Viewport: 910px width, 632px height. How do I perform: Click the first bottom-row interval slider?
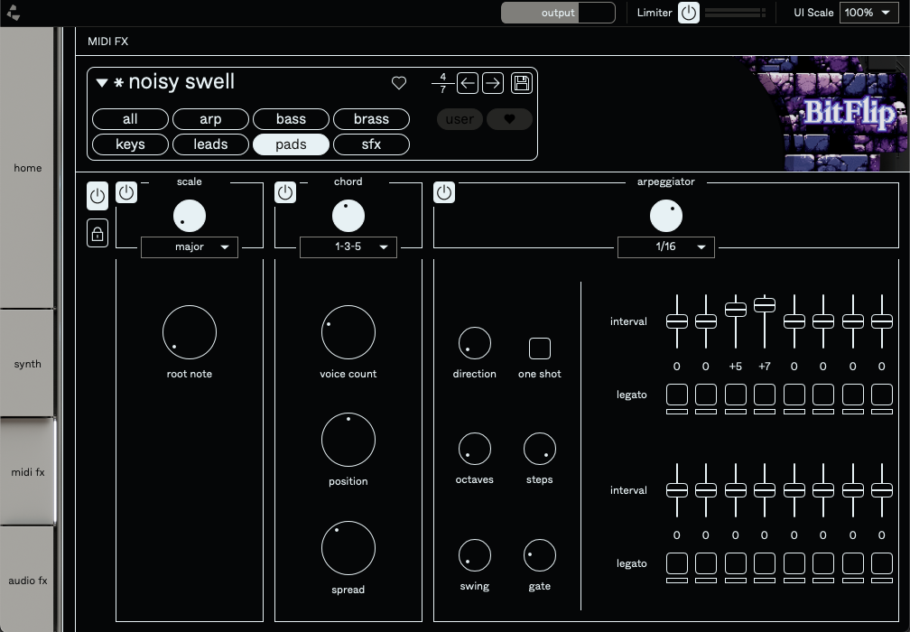pos(677,490)
